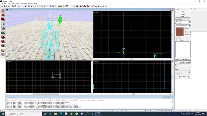
Task: Select the Apply Overlays tool
Action: (3, 46)
